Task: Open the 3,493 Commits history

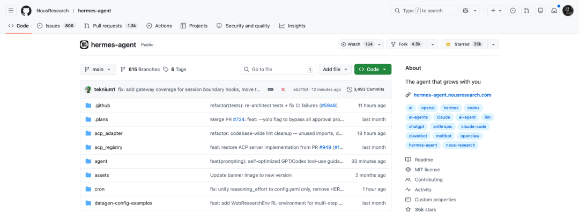Action: (366, 89)
